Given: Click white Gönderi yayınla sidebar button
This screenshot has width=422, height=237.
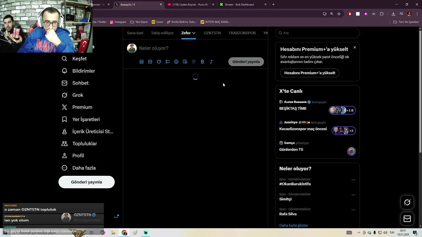Looking at the screenshot, I should tap(86, 182).
